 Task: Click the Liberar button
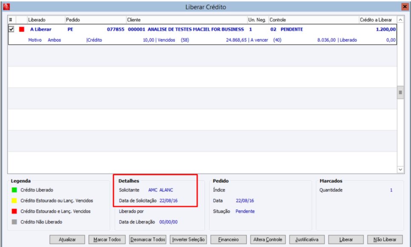pyautogui.click(x=346, y=239)
